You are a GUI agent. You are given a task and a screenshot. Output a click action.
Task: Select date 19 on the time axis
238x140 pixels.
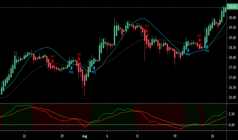175,136
